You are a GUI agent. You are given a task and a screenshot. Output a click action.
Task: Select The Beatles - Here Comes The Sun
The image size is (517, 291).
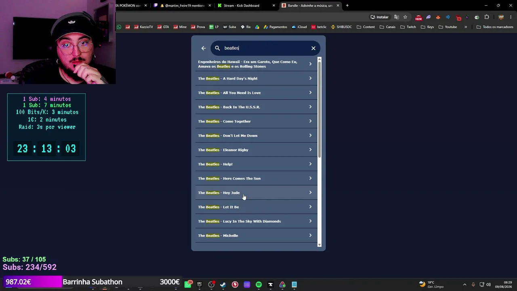click(256, 178)
